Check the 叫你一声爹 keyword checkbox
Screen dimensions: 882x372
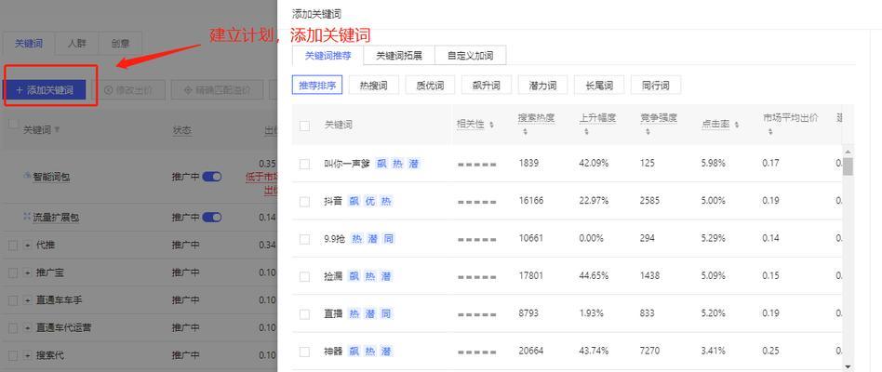pyautogui.click(x=304, y=164)
